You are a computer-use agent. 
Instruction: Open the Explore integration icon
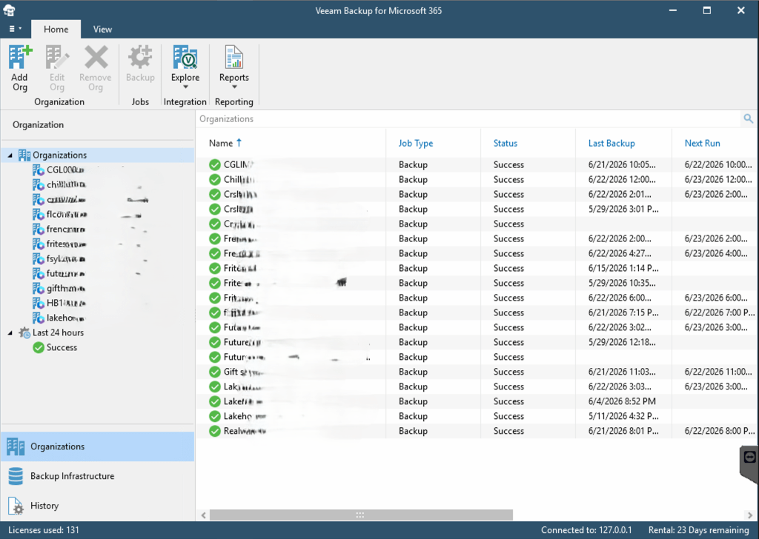(185, 58)
